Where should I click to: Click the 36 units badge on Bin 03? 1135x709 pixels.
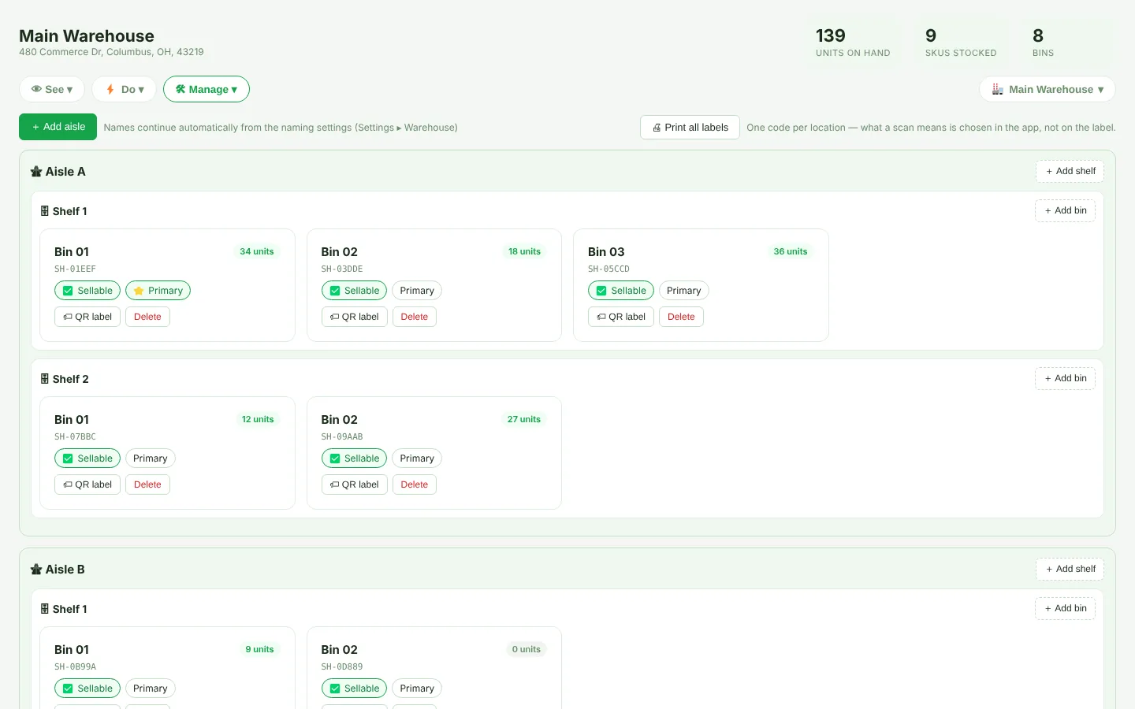(x=790, y=252)
